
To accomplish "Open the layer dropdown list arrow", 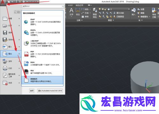I will tap(129, 9).
